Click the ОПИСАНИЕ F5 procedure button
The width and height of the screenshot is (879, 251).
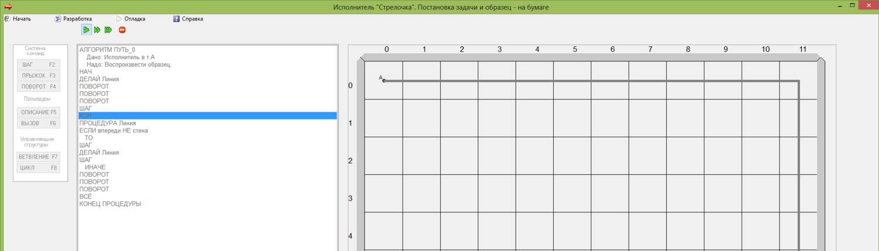pyautogui.click(x=39, y=112)
